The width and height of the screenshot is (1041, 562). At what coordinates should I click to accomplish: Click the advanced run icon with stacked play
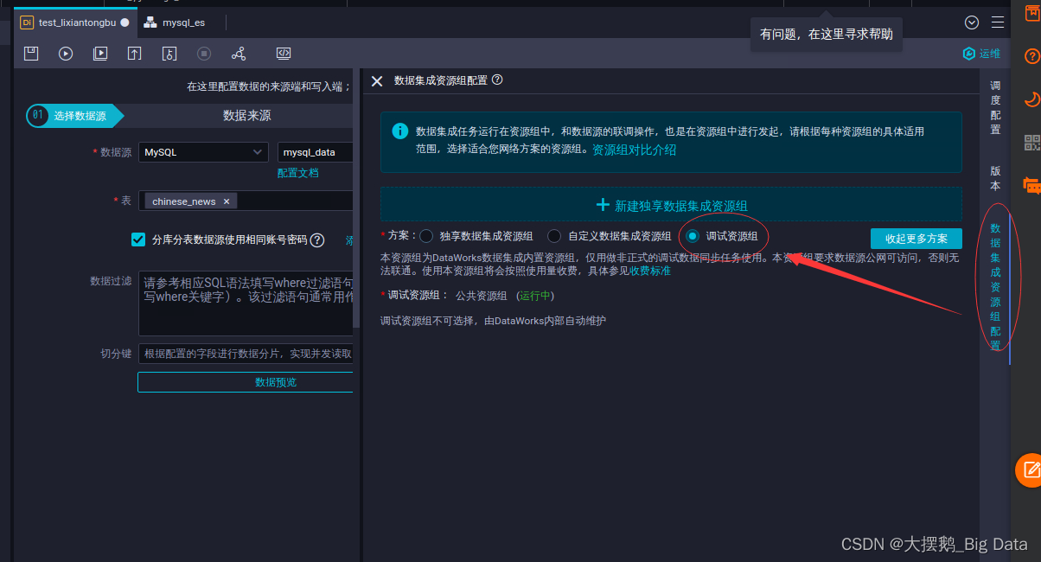tap(100, 54)
